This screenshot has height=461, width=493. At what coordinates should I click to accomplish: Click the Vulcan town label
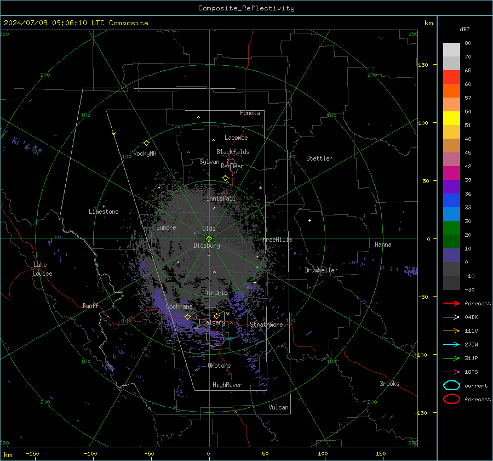pos(278,407)
